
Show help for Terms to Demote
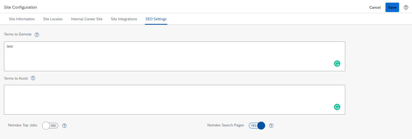coord(37,35)
